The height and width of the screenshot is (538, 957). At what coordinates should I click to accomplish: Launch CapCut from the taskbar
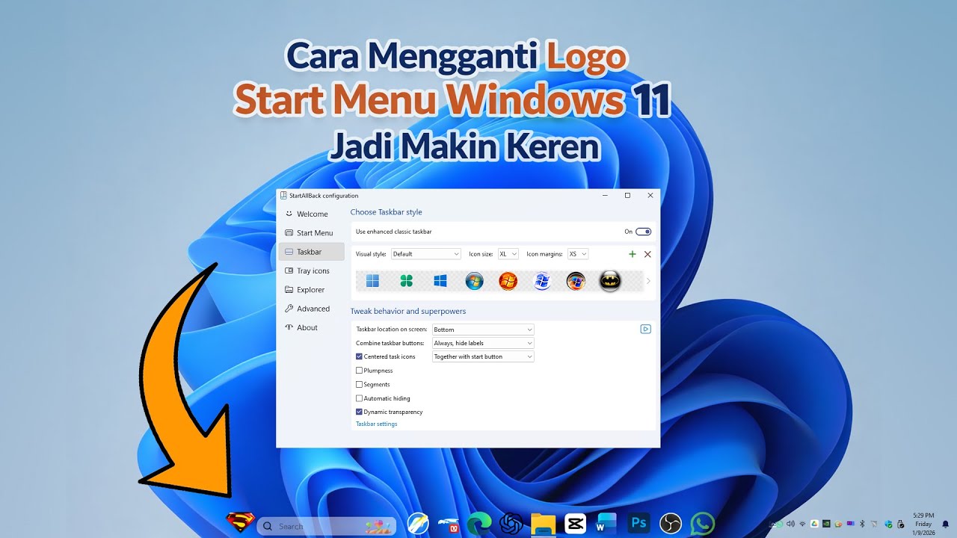pyautogui.click(x=575, y=525)
